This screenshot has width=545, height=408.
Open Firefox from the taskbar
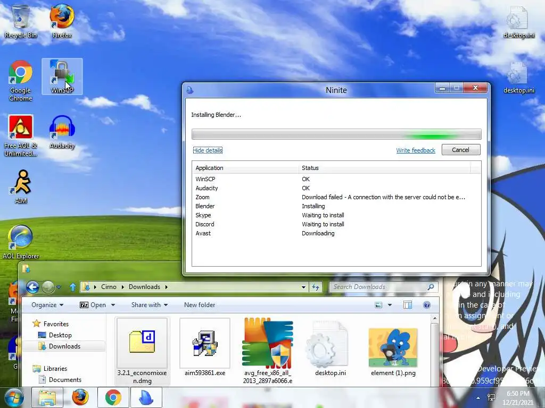coord(80,397)
